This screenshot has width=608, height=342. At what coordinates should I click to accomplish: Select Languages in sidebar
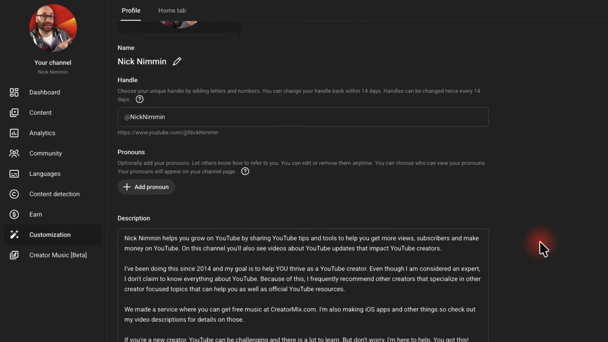[45, 174]
